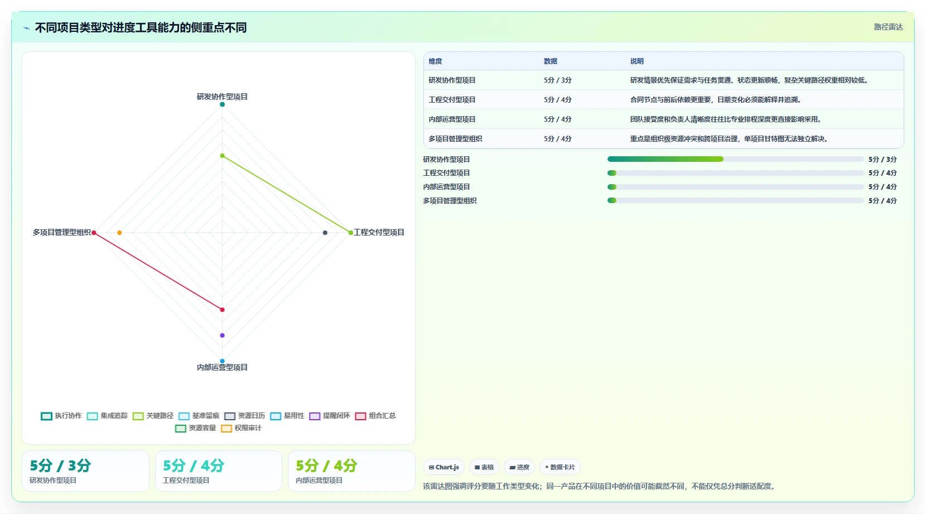
Task: Toggle the 组合汇总 legend series
Action: tap(375, 416)
